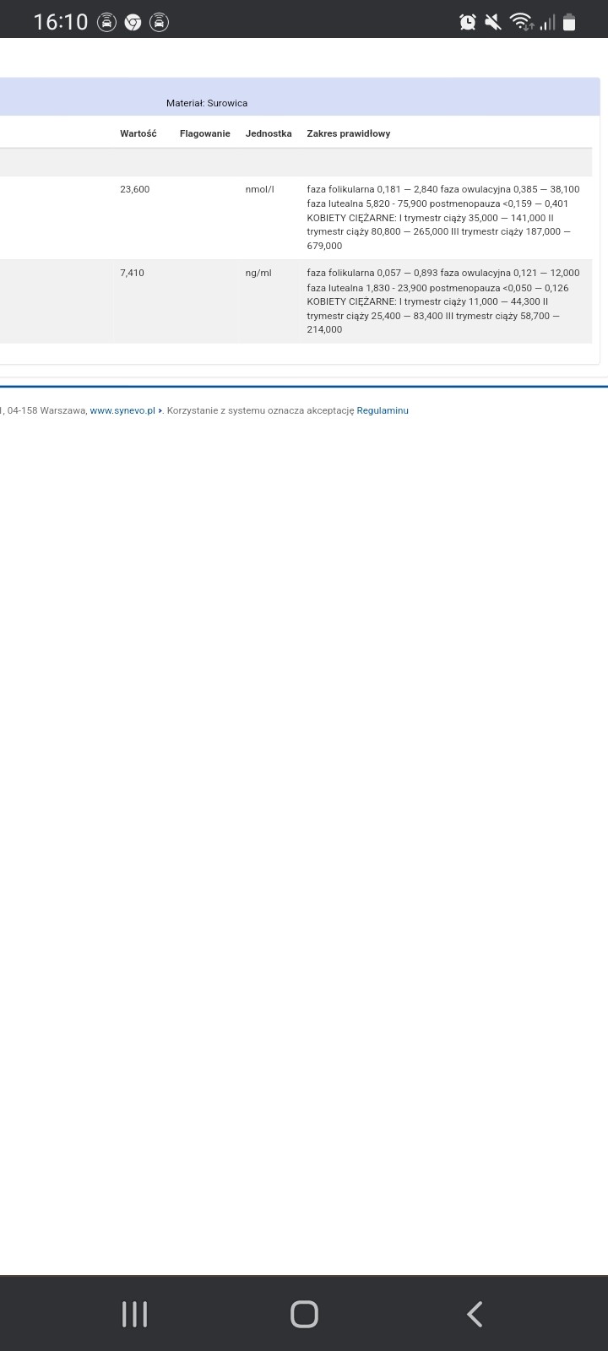Tap the Chrome icon in status bar

133,23
